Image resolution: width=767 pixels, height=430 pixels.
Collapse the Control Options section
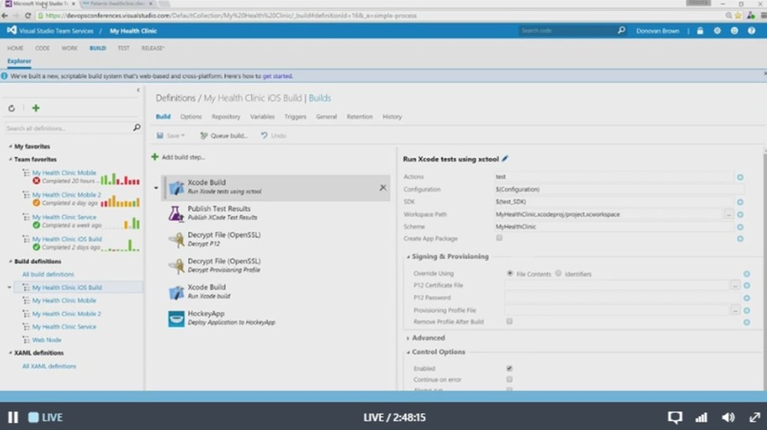(408, 352)
